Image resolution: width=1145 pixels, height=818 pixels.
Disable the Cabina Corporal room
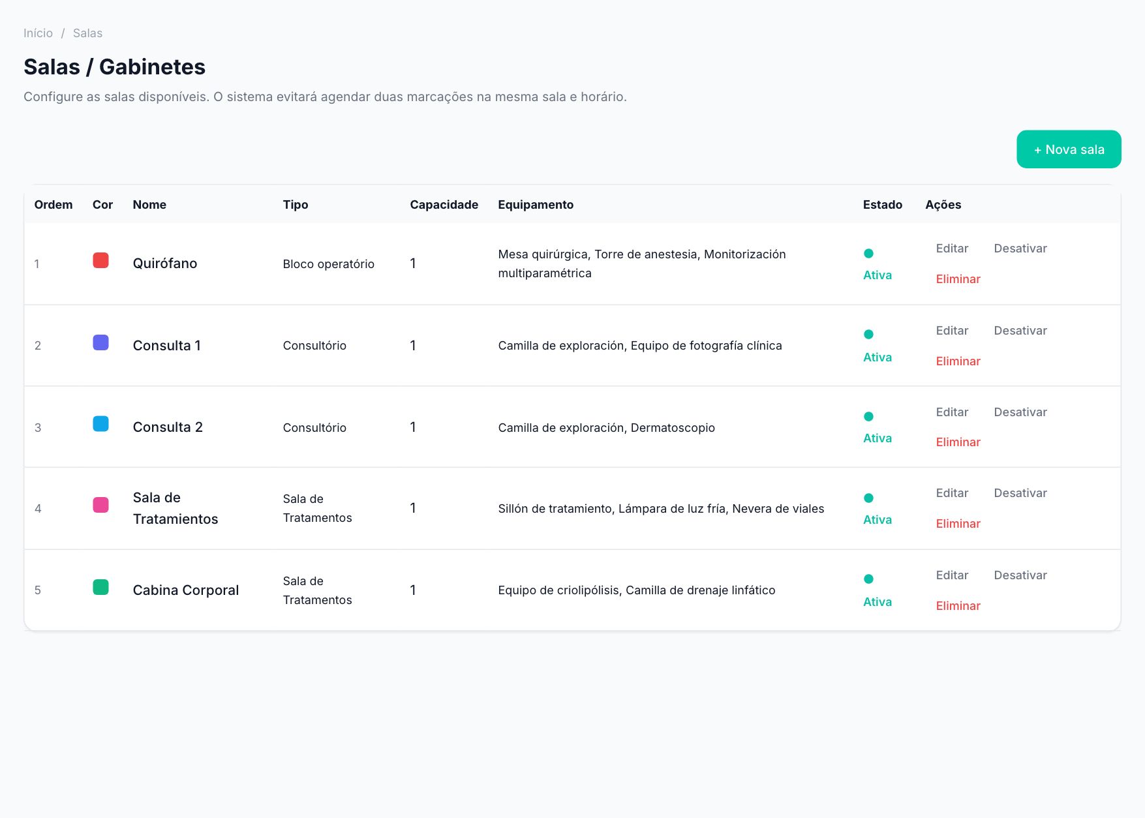click(1020, 575)
